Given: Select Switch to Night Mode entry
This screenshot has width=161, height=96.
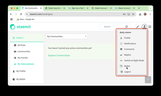Looking at the screenshot, I should 134,60.
